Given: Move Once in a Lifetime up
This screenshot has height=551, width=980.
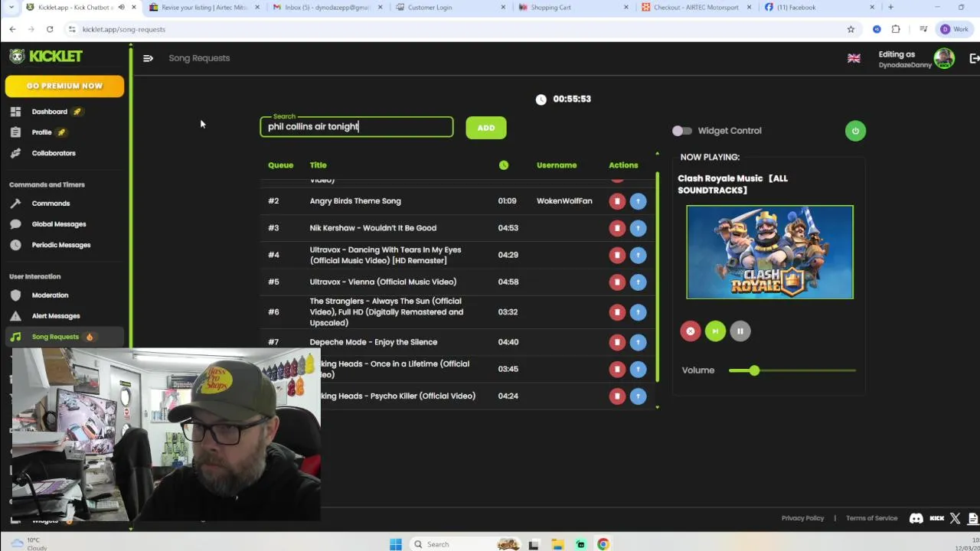Looking at the screenshot, I should pos(638,369).
